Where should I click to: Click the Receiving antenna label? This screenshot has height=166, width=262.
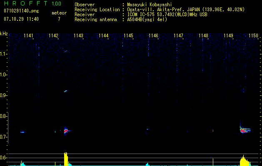pos(96,20)
